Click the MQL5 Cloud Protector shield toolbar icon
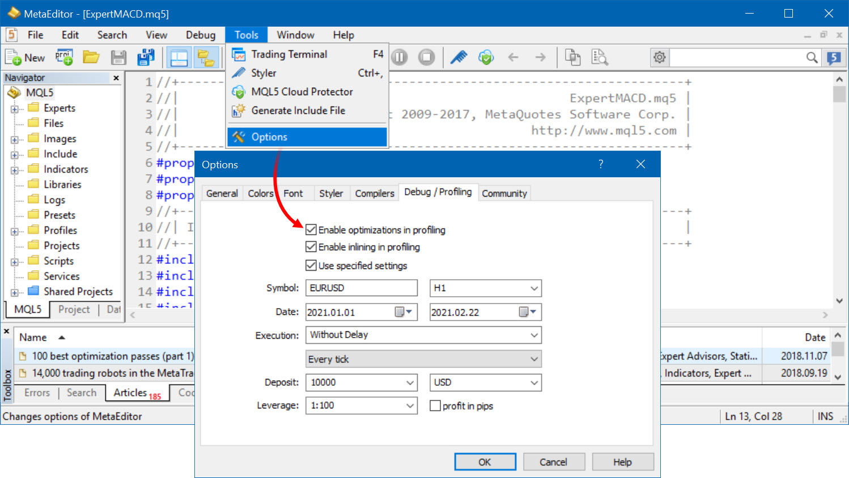This screenshot has height=478, width=849. coord(486,57)
